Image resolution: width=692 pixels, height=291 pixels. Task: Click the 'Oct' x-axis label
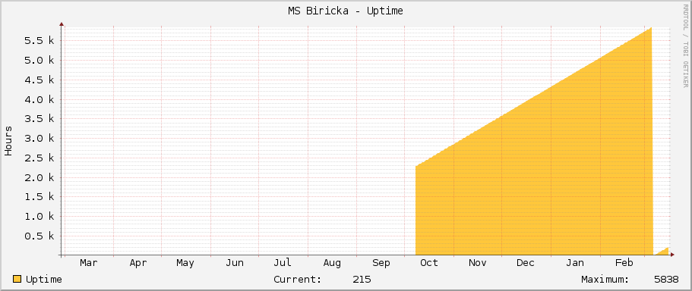click(429, 263)
